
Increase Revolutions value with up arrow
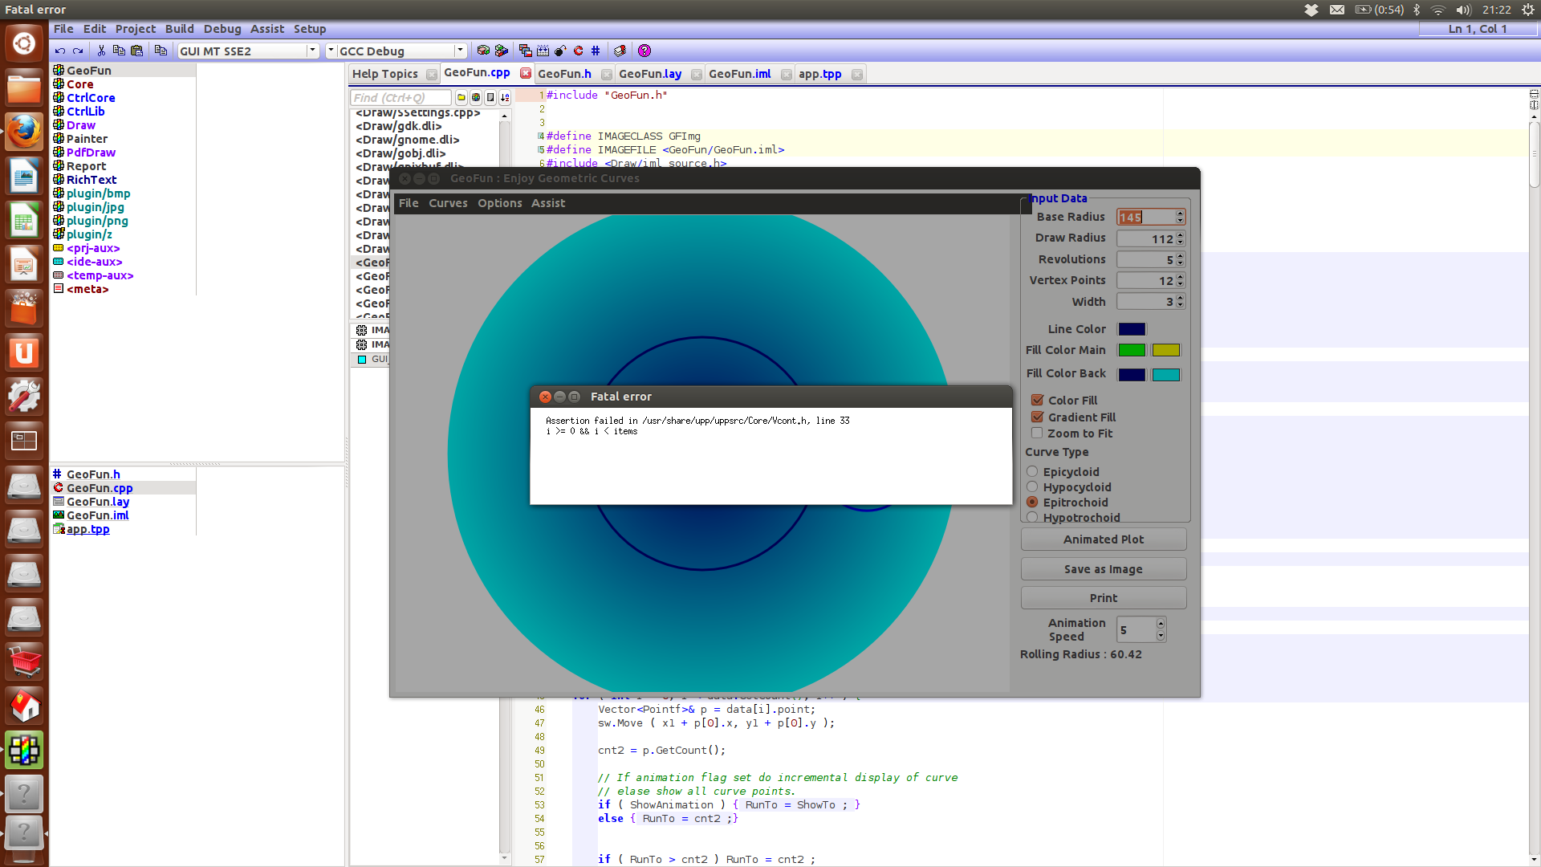[x=1180, y=256]
